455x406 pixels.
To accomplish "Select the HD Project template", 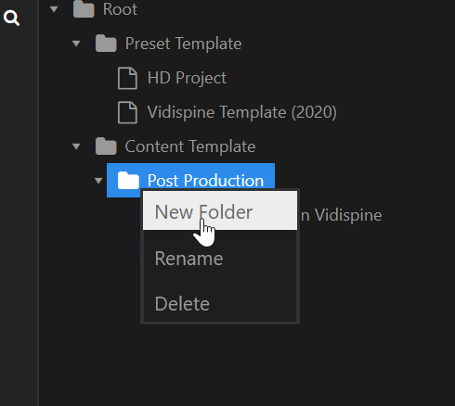I will [x=187, y=78].
